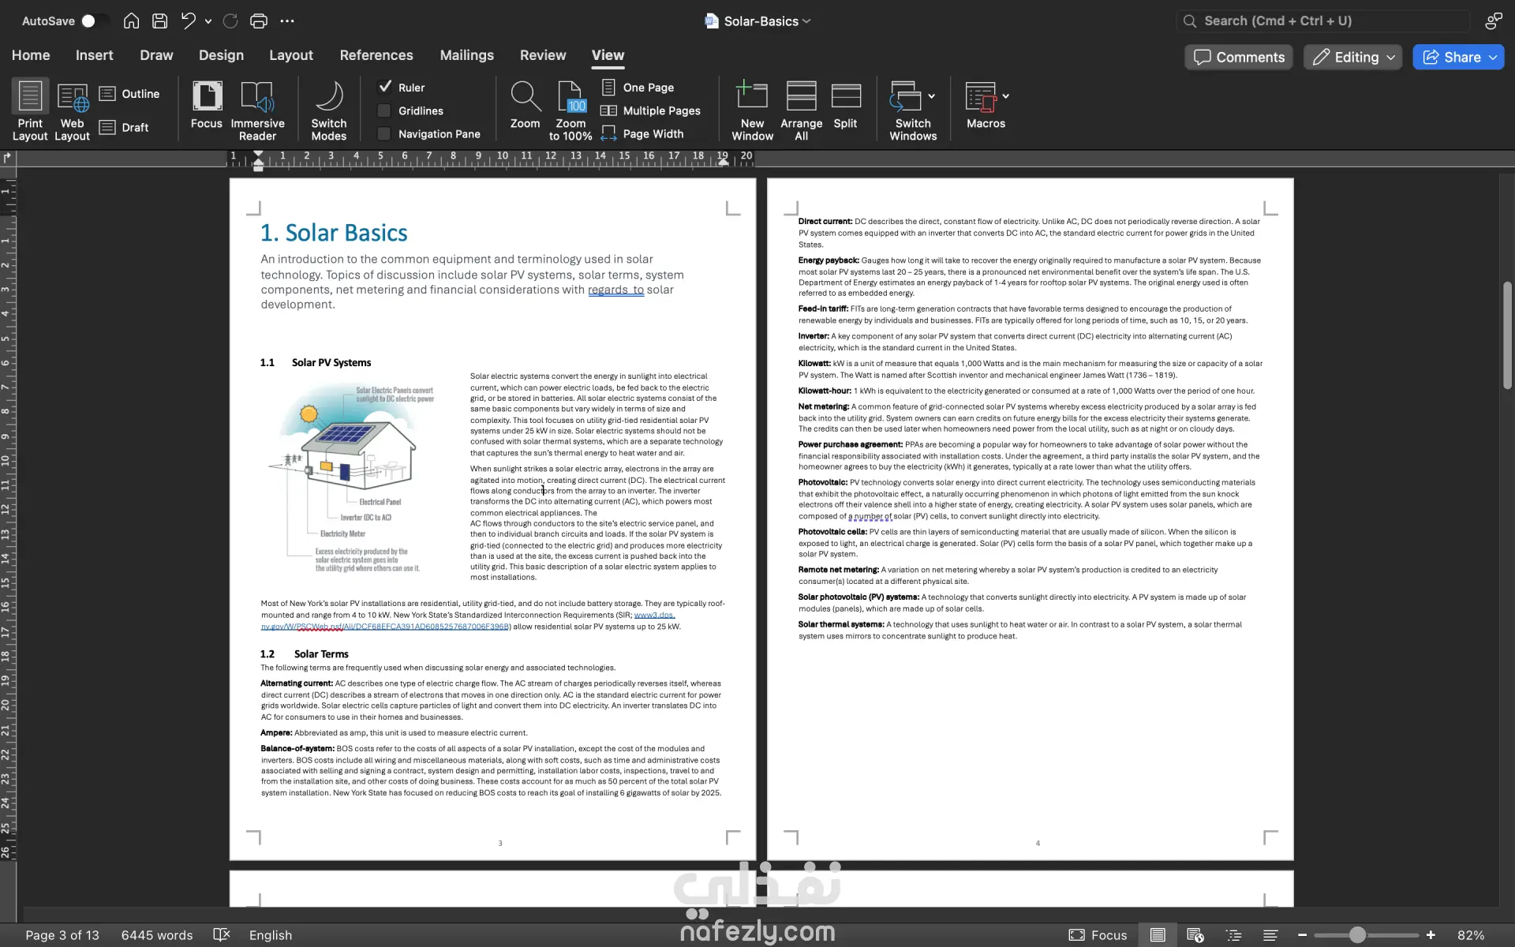Screen dimensions: 1515x947
Task: Switch to the References tab
Action: point(376,55)
